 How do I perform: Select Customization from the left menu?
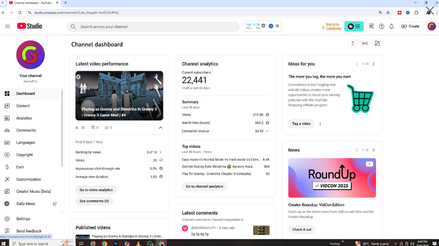pyautogui.click(x=28, y=179)
